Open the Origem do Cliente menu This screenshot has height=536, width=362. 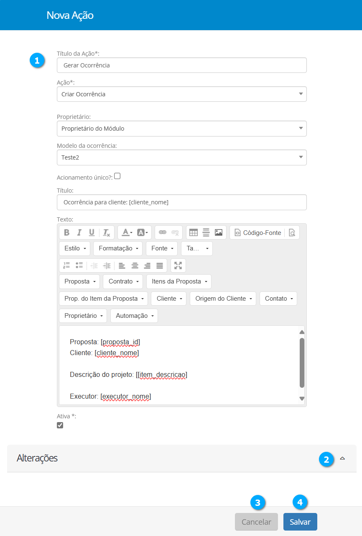pos(223,299)
